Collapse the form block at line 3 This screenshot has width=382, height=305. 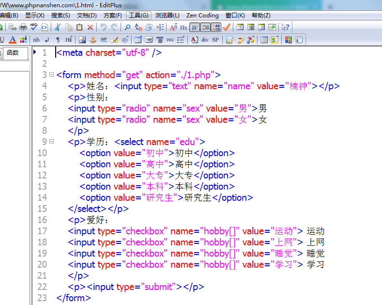pyautogui.click(x=51, y=75)
